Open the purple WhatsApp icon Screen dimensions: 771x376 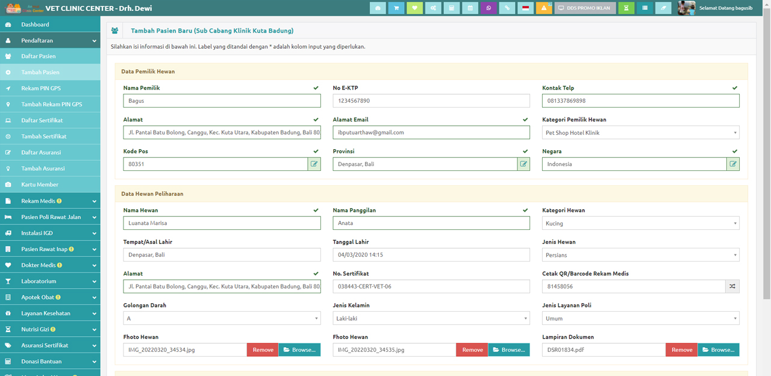click(489, 8)
